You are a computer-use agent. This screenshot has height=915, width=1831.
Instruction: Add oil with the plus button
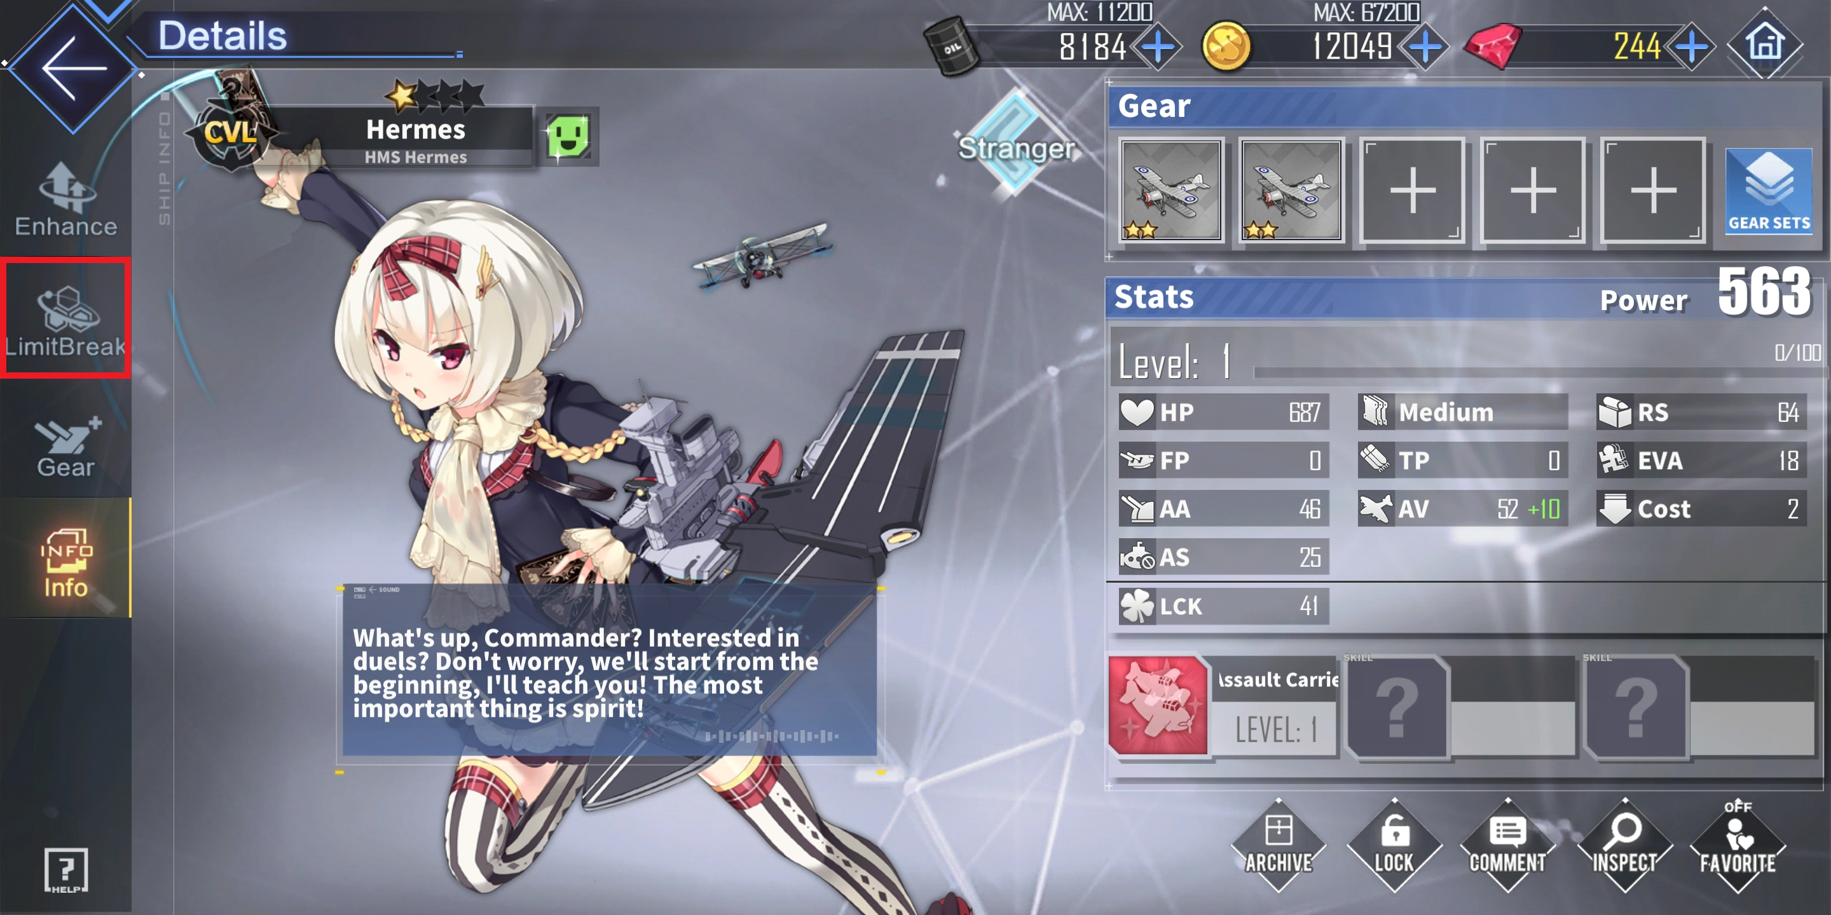[x=1158, y=48]
